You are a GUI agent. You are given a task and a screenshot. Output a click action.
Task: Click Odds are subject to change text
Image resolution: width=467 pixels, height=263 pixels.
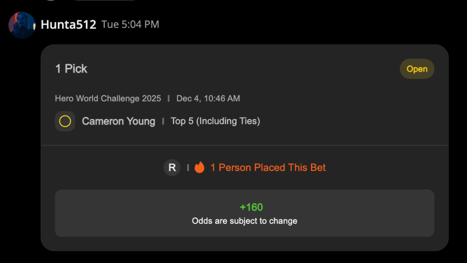(244, 221)
